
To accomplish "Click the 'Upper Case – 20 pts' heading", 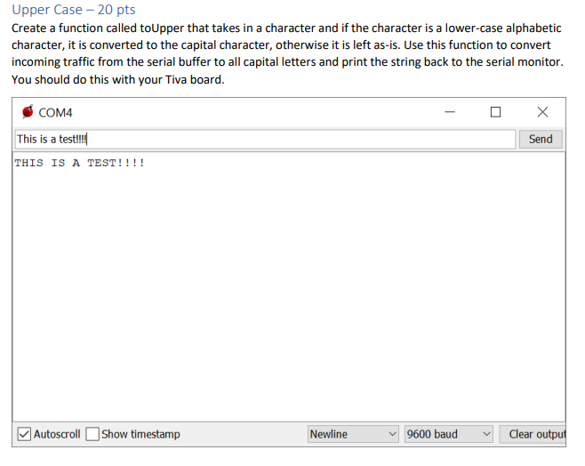I will point(74,10).
